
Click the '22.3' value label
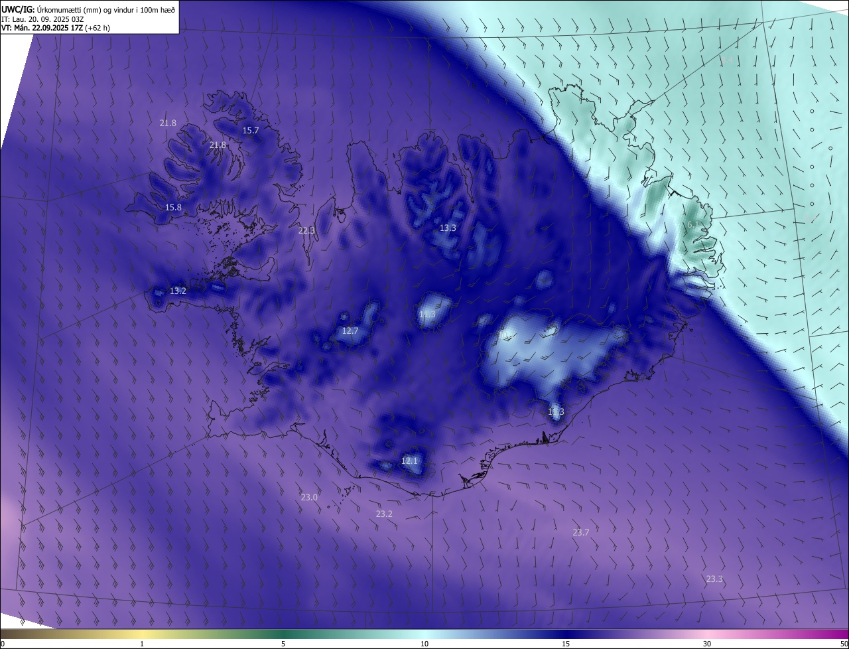[306, 230]
